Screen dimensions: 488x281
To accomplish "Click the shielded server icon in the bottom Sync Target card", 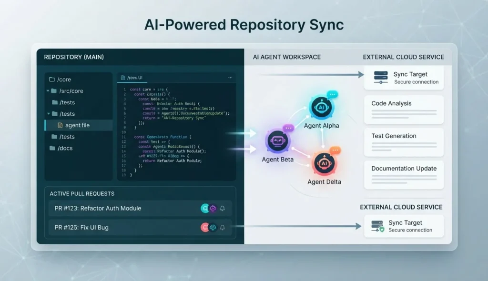I will [377, 226].
